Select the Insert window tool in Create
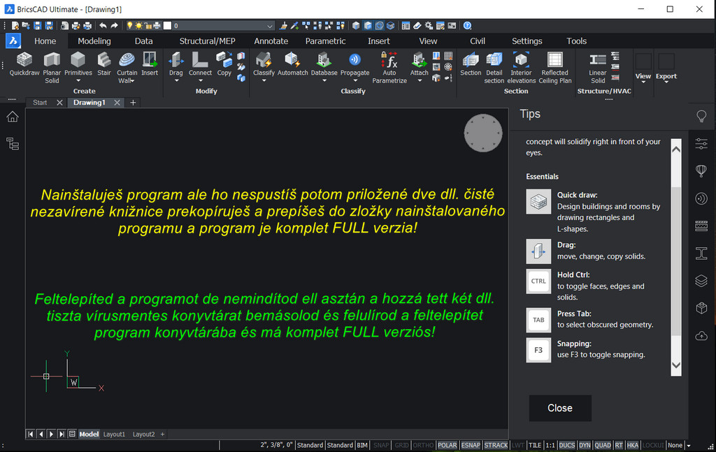 click(150, 64)
